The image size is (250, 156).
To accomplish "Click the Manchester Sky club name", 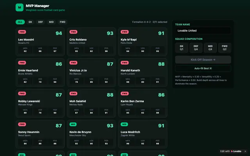I will click(x=78, y=135).
